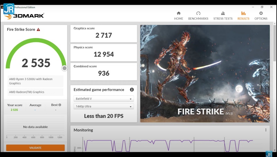Show estimated game performance info icon
Image resolution: width=277 pixels, height=157 pixels.
point(132,90)
